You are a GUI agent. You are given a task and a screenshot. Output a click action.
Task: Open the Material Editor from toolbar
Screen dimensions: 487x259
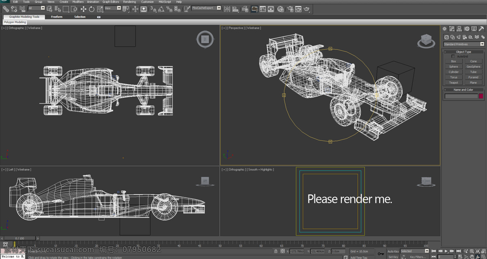[x=280, y=9]
